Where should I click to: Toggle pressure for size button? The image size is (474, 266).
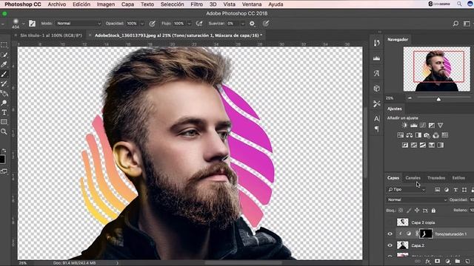tap(266, 24)
